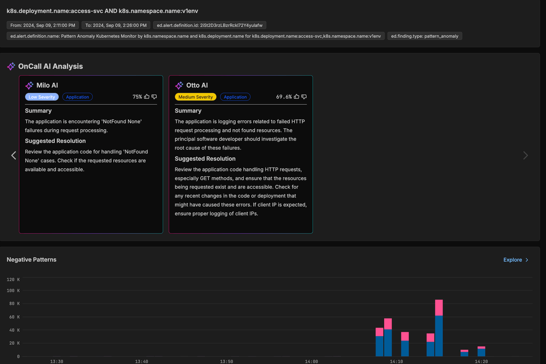Click the Explore chevron in Negative Patterns
Viewport: 546px width, 364px height.
(x=527, y=259)
